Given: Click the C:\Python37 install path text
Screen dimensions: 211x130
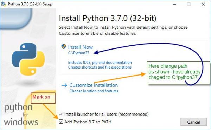Looking at the screenshot, I should 78,53.
